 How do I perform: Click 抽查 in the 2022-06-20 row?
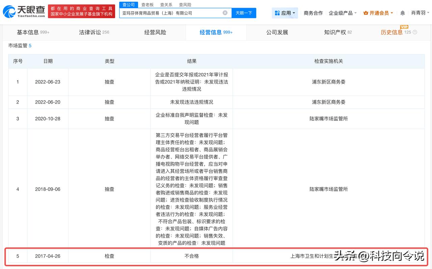click(109, 102)
